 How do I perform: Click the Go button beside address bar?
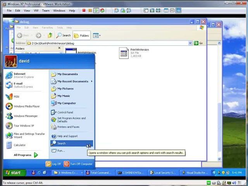coord(198,43)
